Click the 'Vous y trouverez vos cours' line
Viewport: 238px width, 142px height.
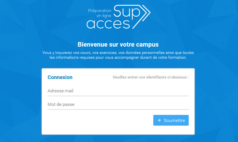118,53
